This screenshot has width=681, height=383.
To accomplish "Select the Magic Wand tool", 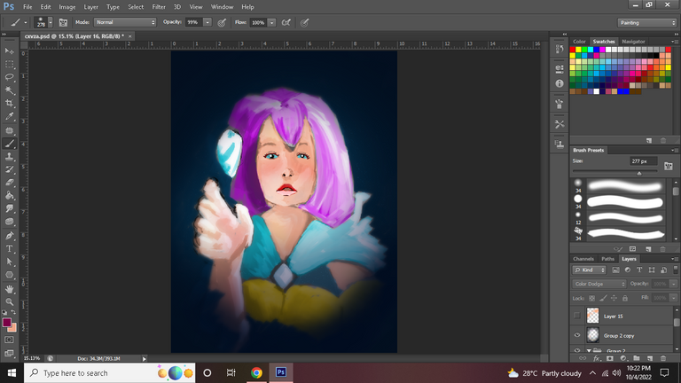I will pos(9,90).
